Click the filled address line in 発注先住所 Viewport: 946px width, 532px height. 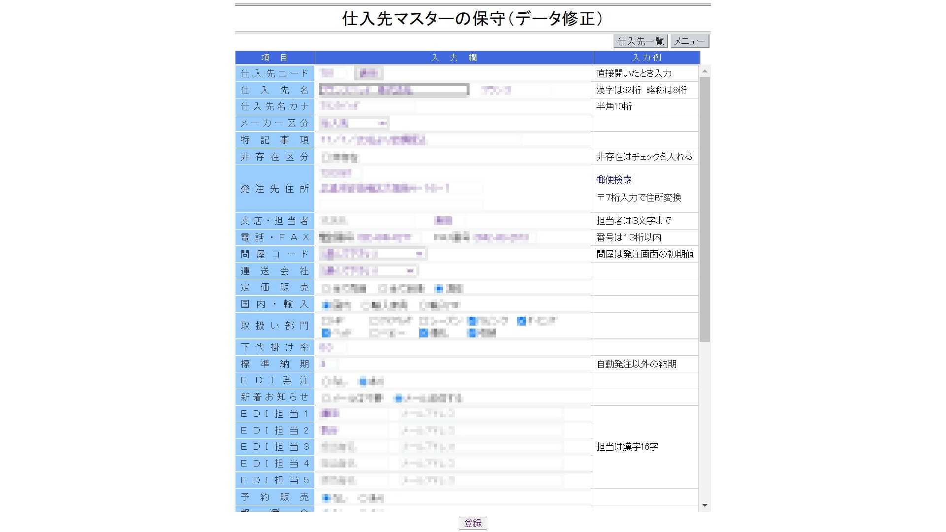pyautogui.click(x=401, y=188)
